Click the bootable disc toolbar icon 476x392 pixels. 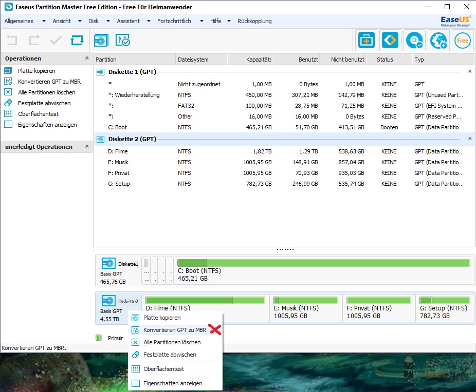pos(414,40)
